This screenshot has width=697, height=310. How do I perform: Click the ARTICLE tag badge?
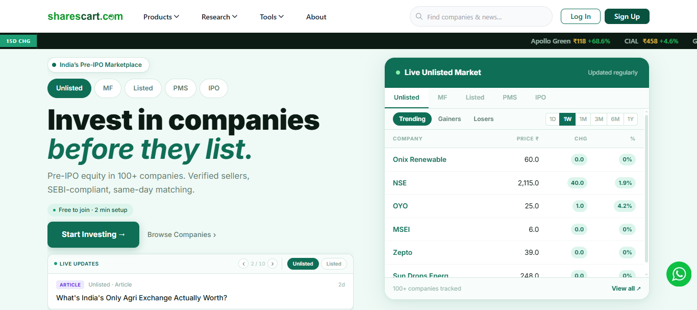click(x=70, y=284)
